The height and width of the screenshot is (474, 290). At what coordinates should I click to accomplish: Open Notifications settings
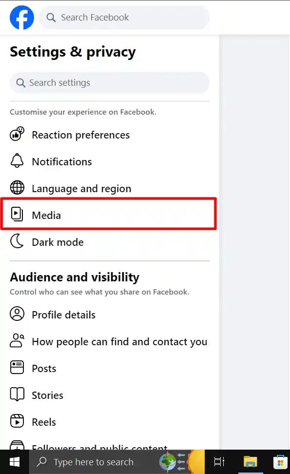pos(62,161)
